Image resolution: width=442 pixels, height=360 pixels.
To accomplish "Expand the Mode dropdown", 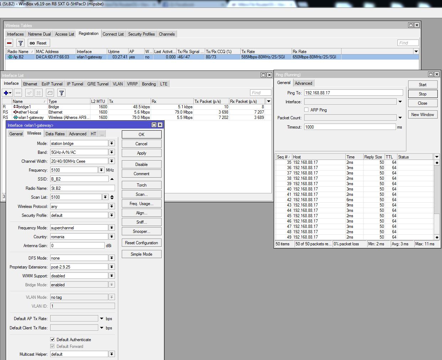I will click(x=112, y=144).
